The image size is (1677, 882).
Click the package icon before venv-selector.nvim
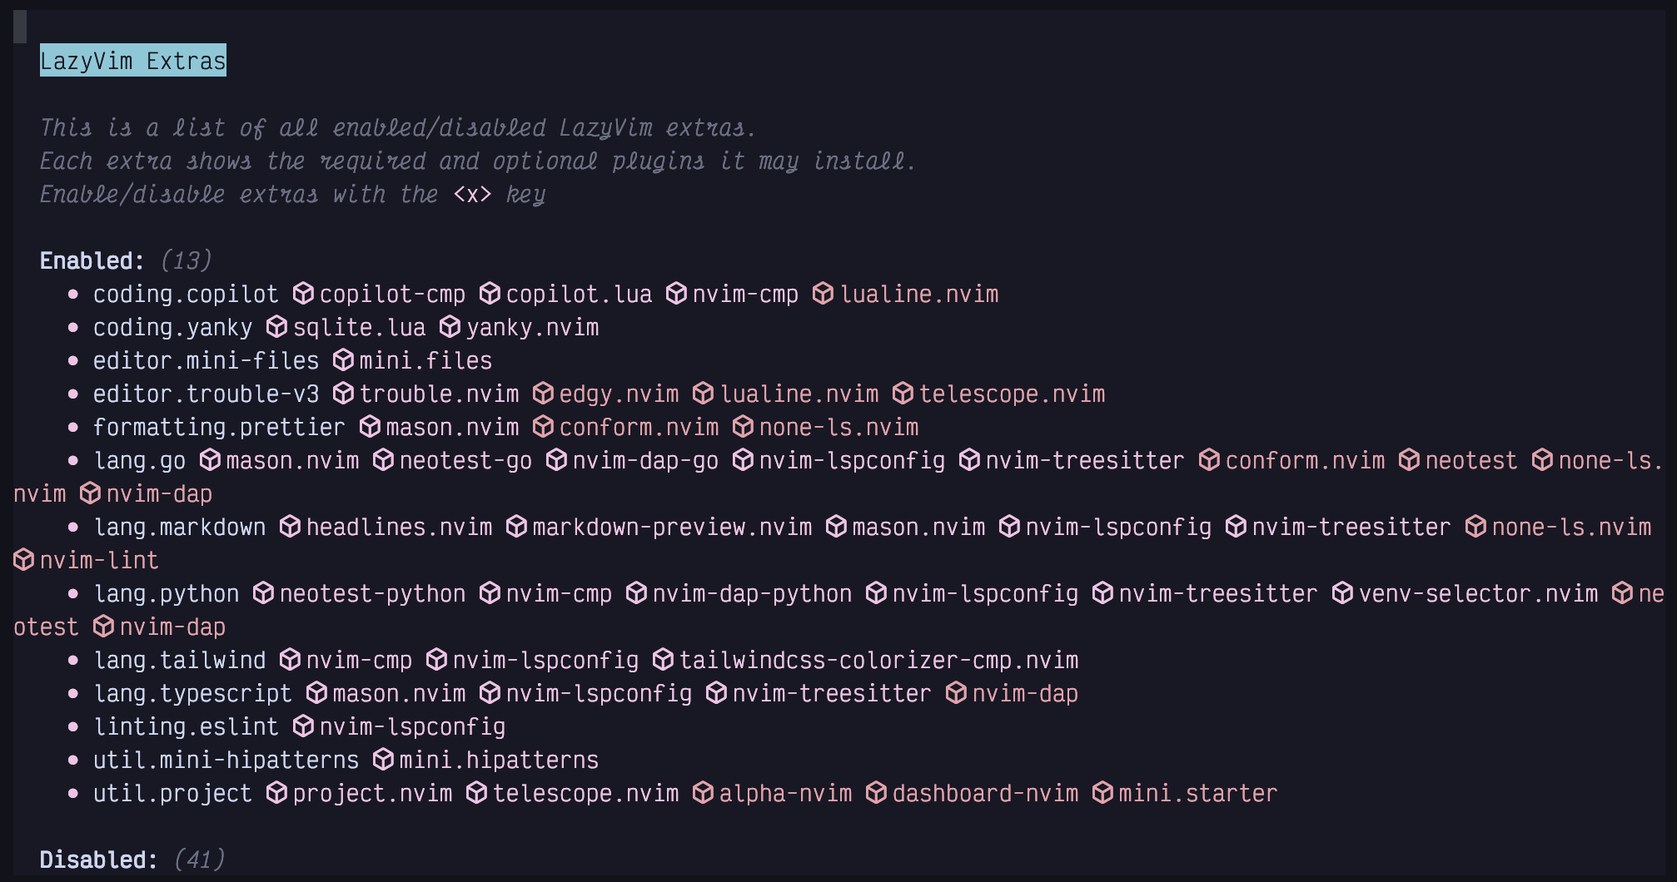tap(1343, 593)
